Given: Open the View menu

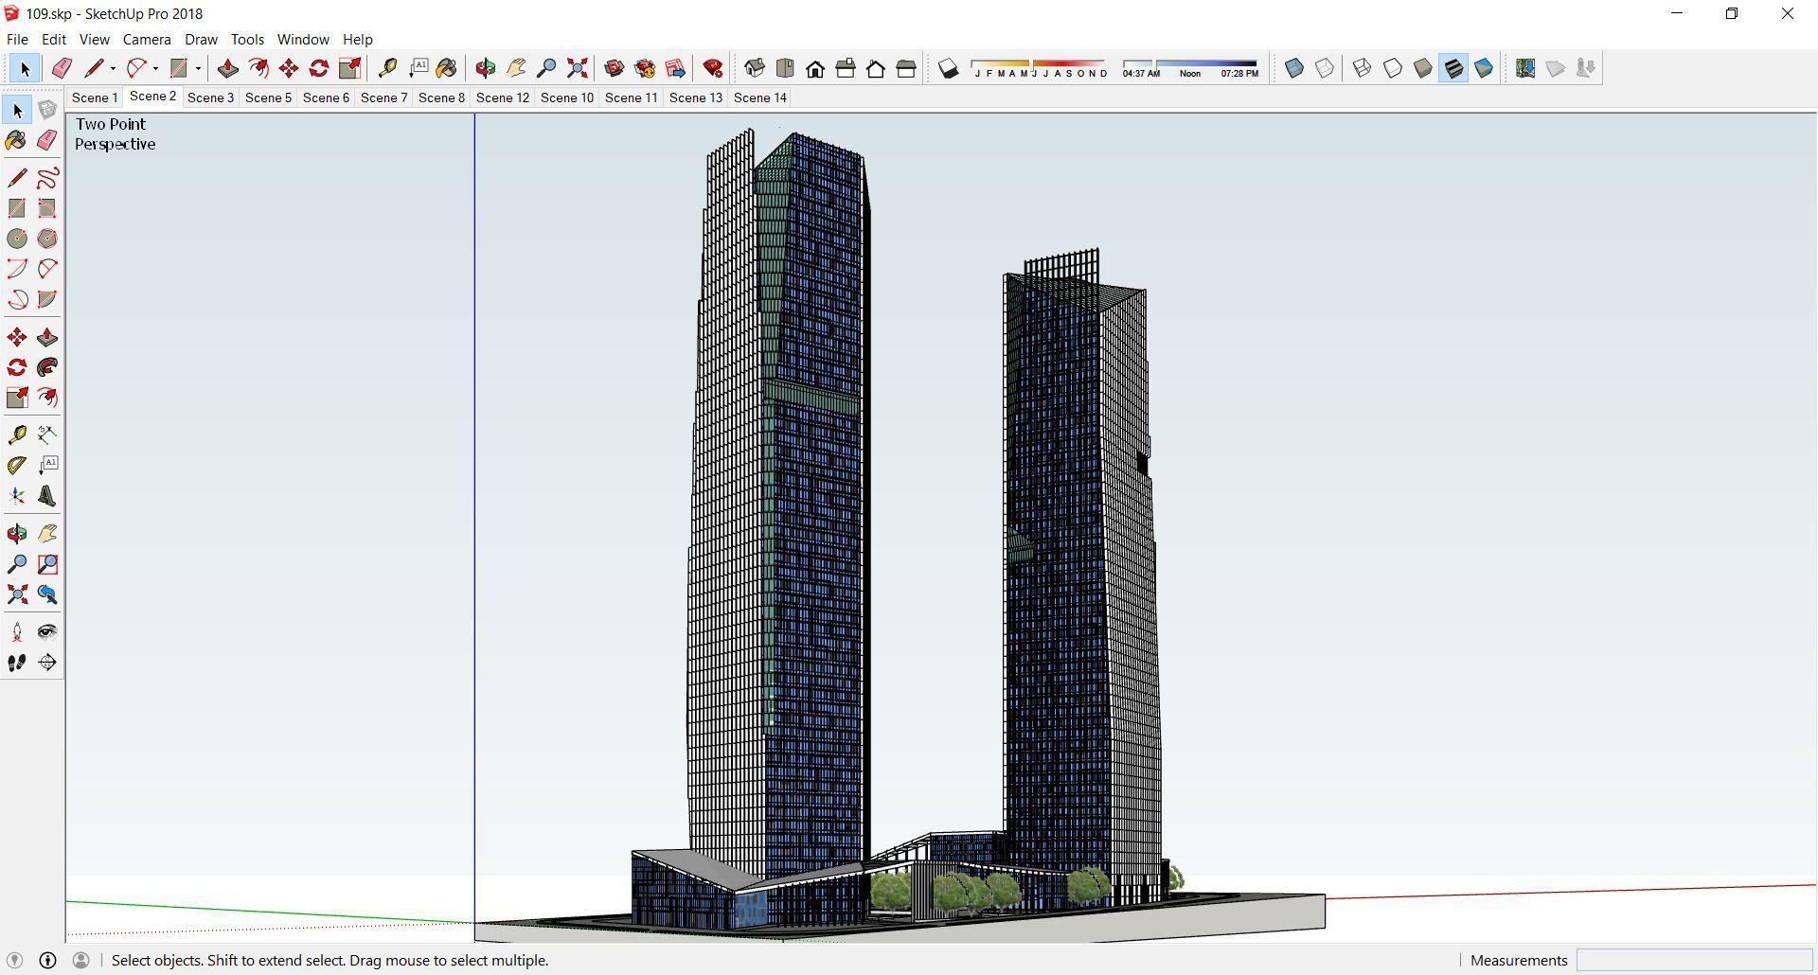Looking at the screenshot, I should click(94, 40).
